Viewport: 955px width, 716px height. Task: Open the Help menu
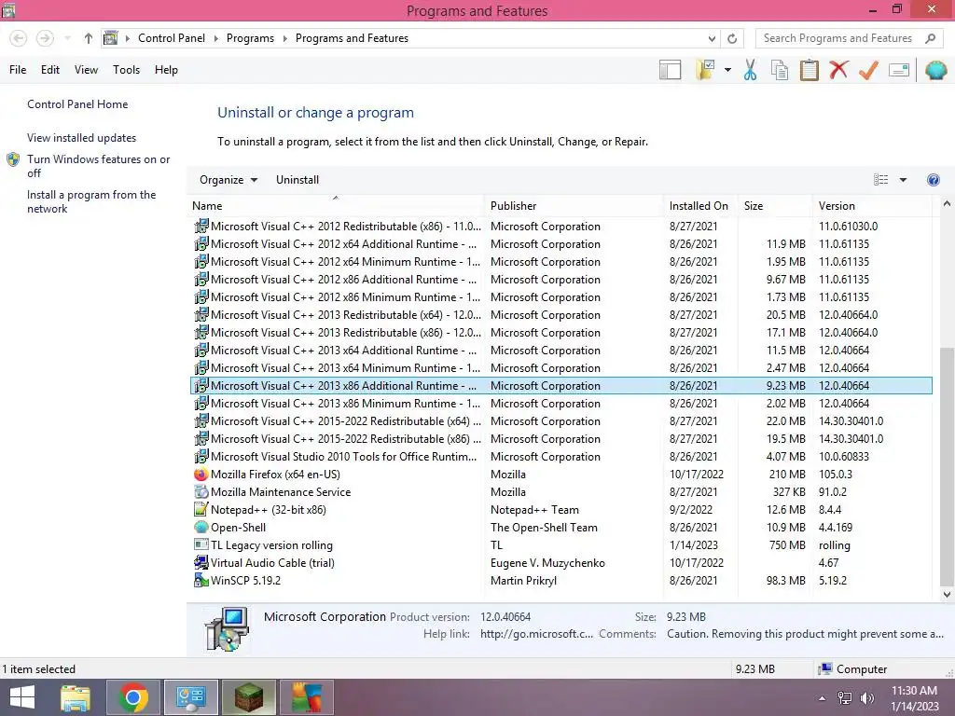pos(166,70)
